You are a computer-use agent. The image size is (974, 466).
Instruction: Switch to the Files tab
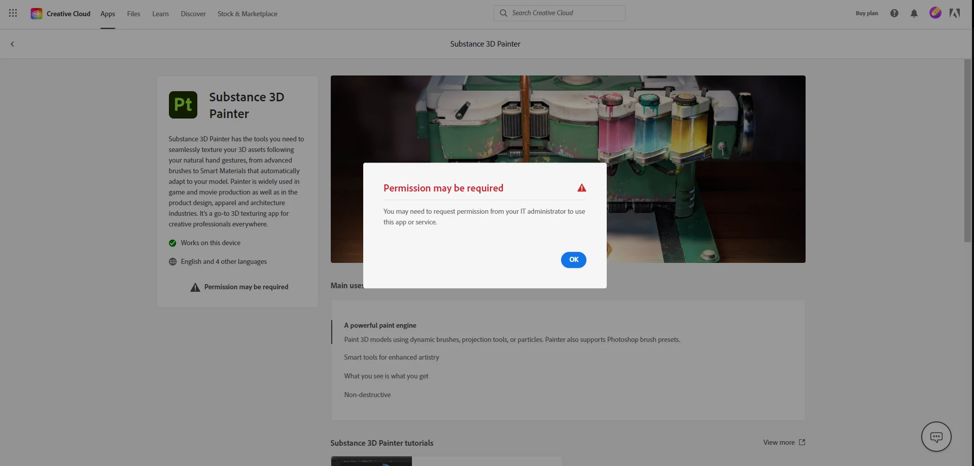[133, 14]
